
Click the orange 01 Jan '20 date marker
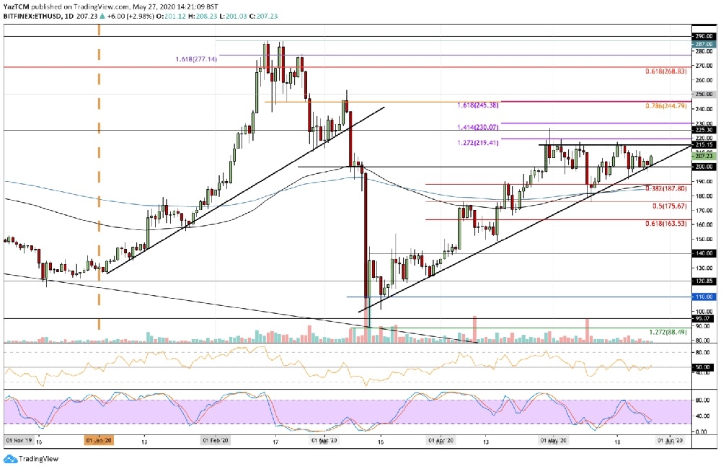[100, 438]
